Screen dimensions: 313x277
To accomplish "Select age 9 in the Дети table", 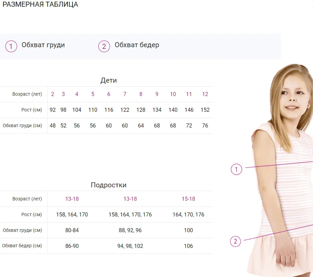I will [157, 94].
